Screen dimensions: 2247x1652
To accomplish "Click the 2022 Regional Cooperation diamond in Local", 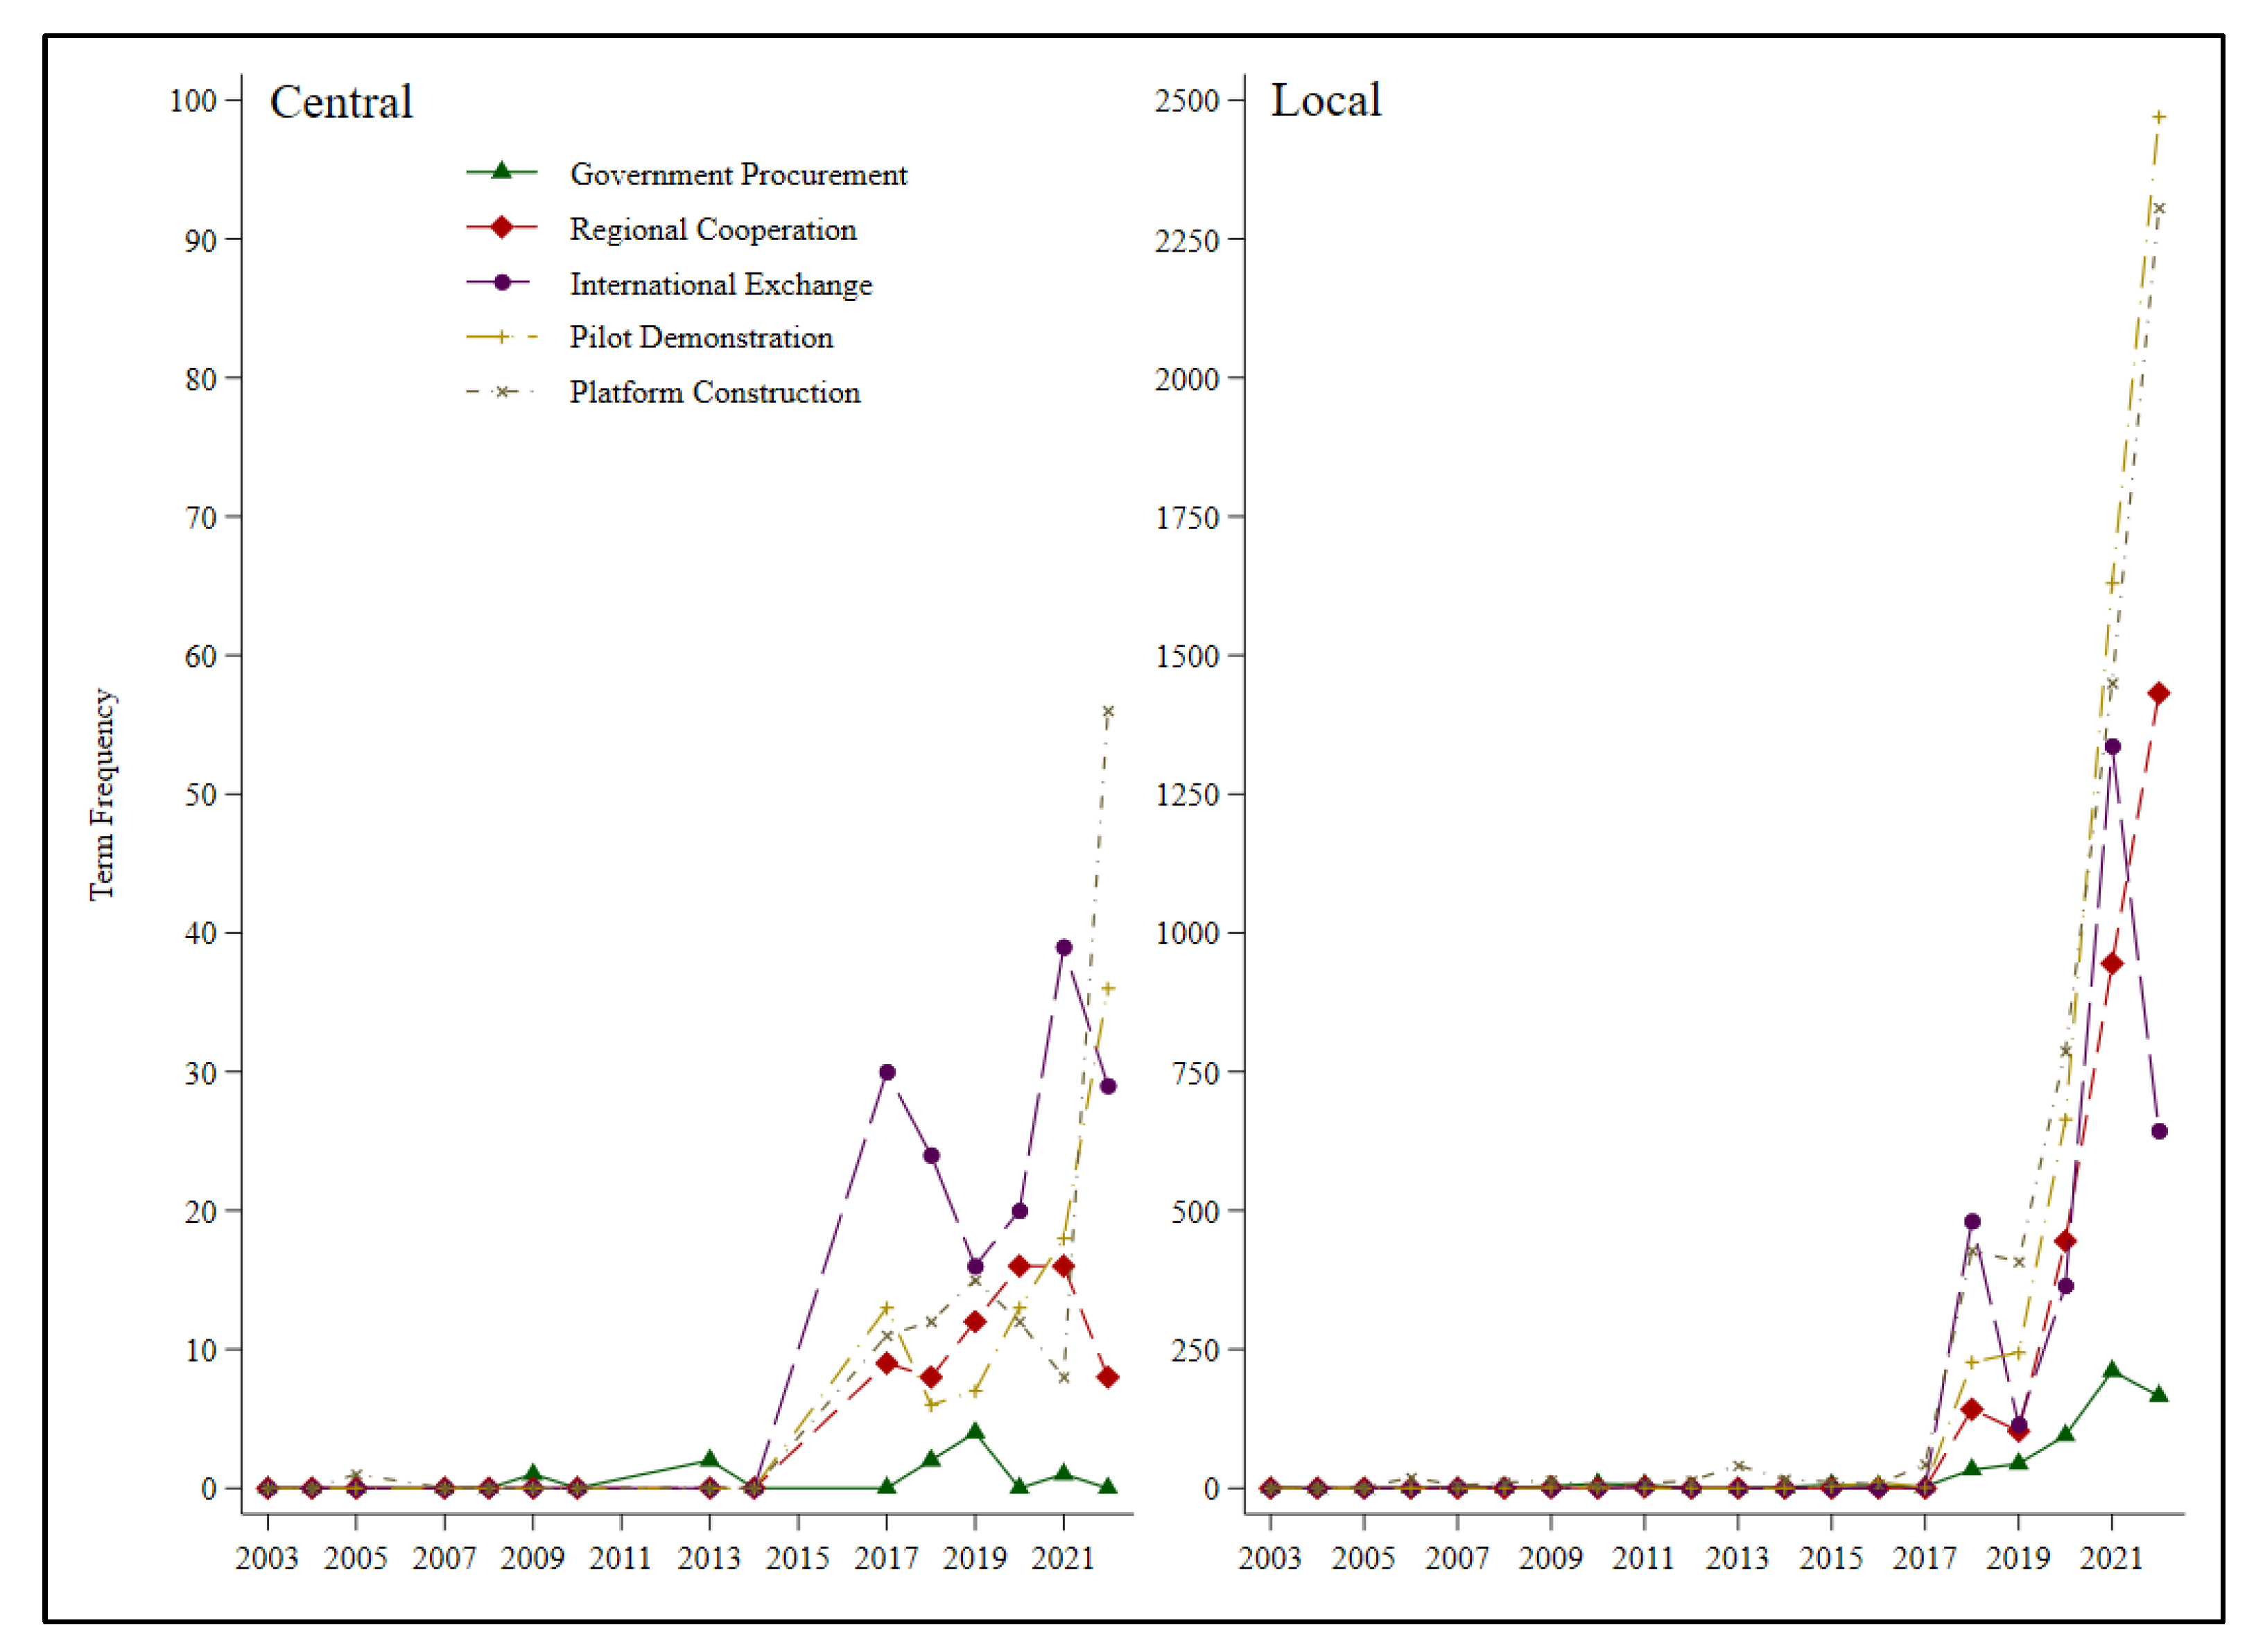I will (2158, 693).
